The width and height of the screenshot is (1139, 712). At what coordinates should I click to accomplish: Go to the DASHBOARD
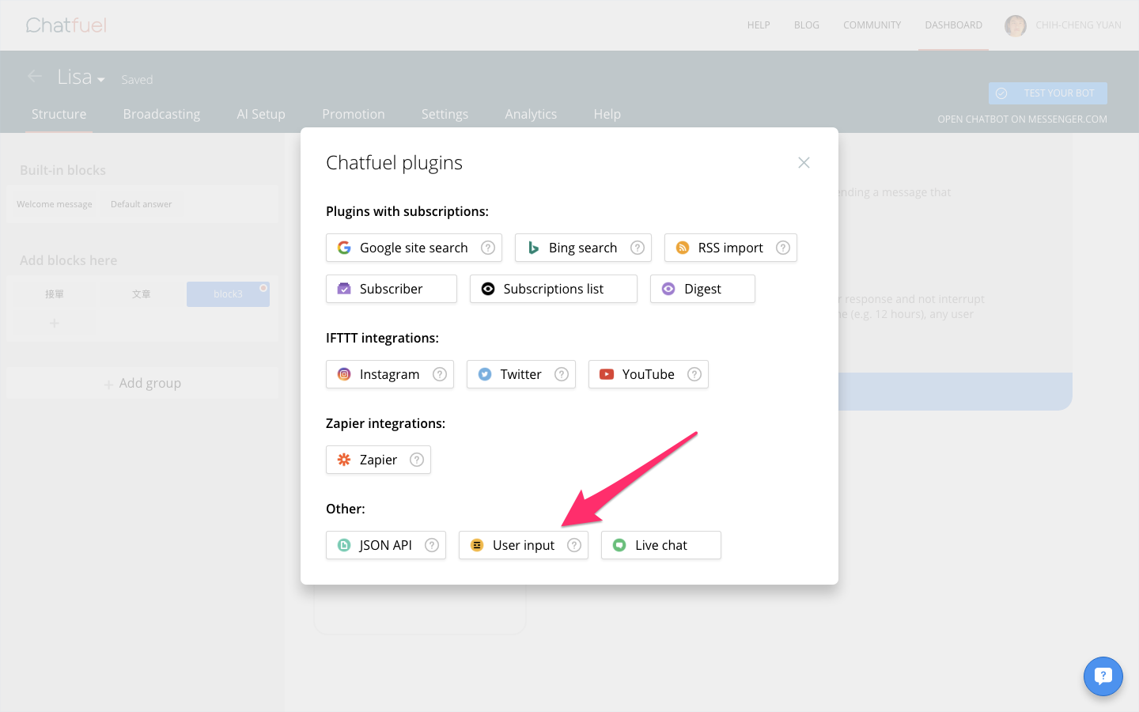953,25
